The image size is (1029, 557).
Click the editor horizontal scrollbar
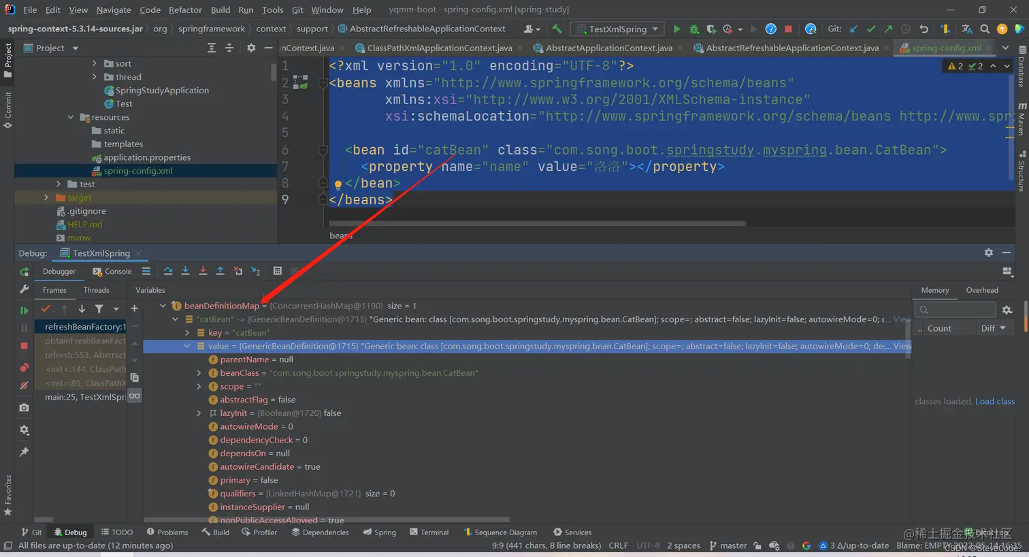[x=537, y=223]
